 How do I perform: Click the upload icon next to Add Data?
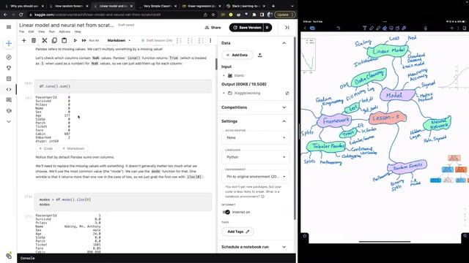point(260,56)
